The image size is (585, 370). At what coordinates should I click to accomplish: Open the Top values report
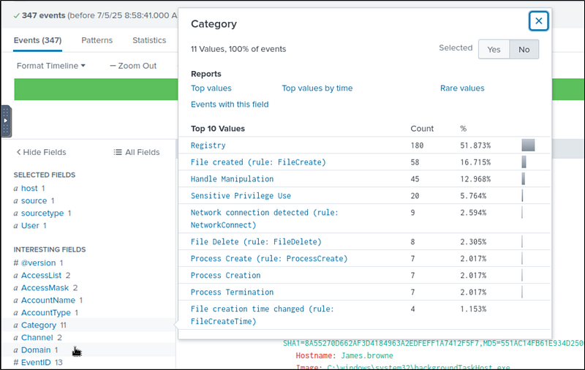211,88
